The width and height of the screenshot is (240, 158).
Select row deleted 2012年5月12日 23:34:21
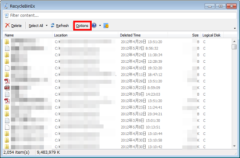117,114
